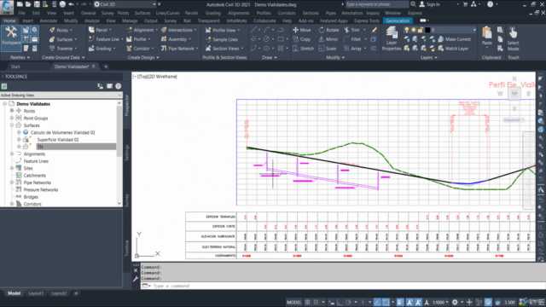Toggle the highlighted object snap tracking button
The width and height of the screenshot is (546, 307).
[x=377, y=302]
